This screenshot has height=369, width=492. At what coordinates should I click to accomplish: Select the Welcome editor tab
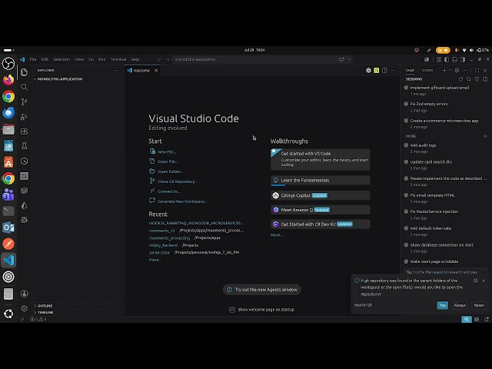point(141,70)
